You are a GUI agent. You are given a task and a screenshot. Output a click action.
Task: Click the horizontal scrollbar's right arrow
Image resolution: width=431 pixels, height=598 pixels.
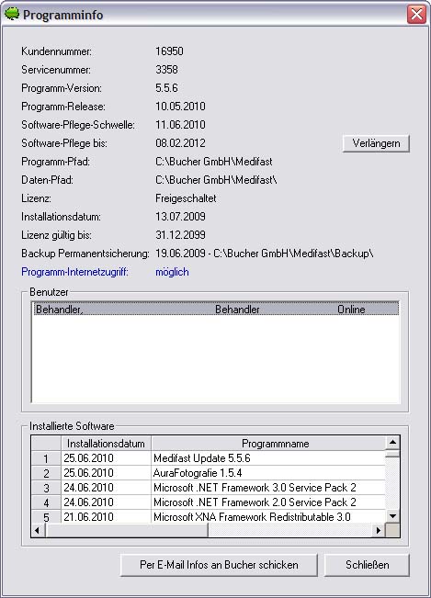coord(379,530)
